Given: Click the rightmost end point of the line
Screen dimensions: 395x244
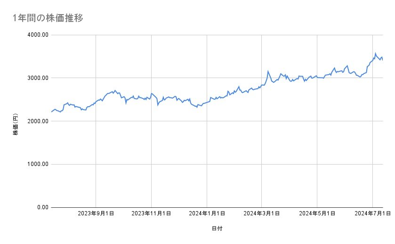Looking at the screenshot, I should 383,60.
